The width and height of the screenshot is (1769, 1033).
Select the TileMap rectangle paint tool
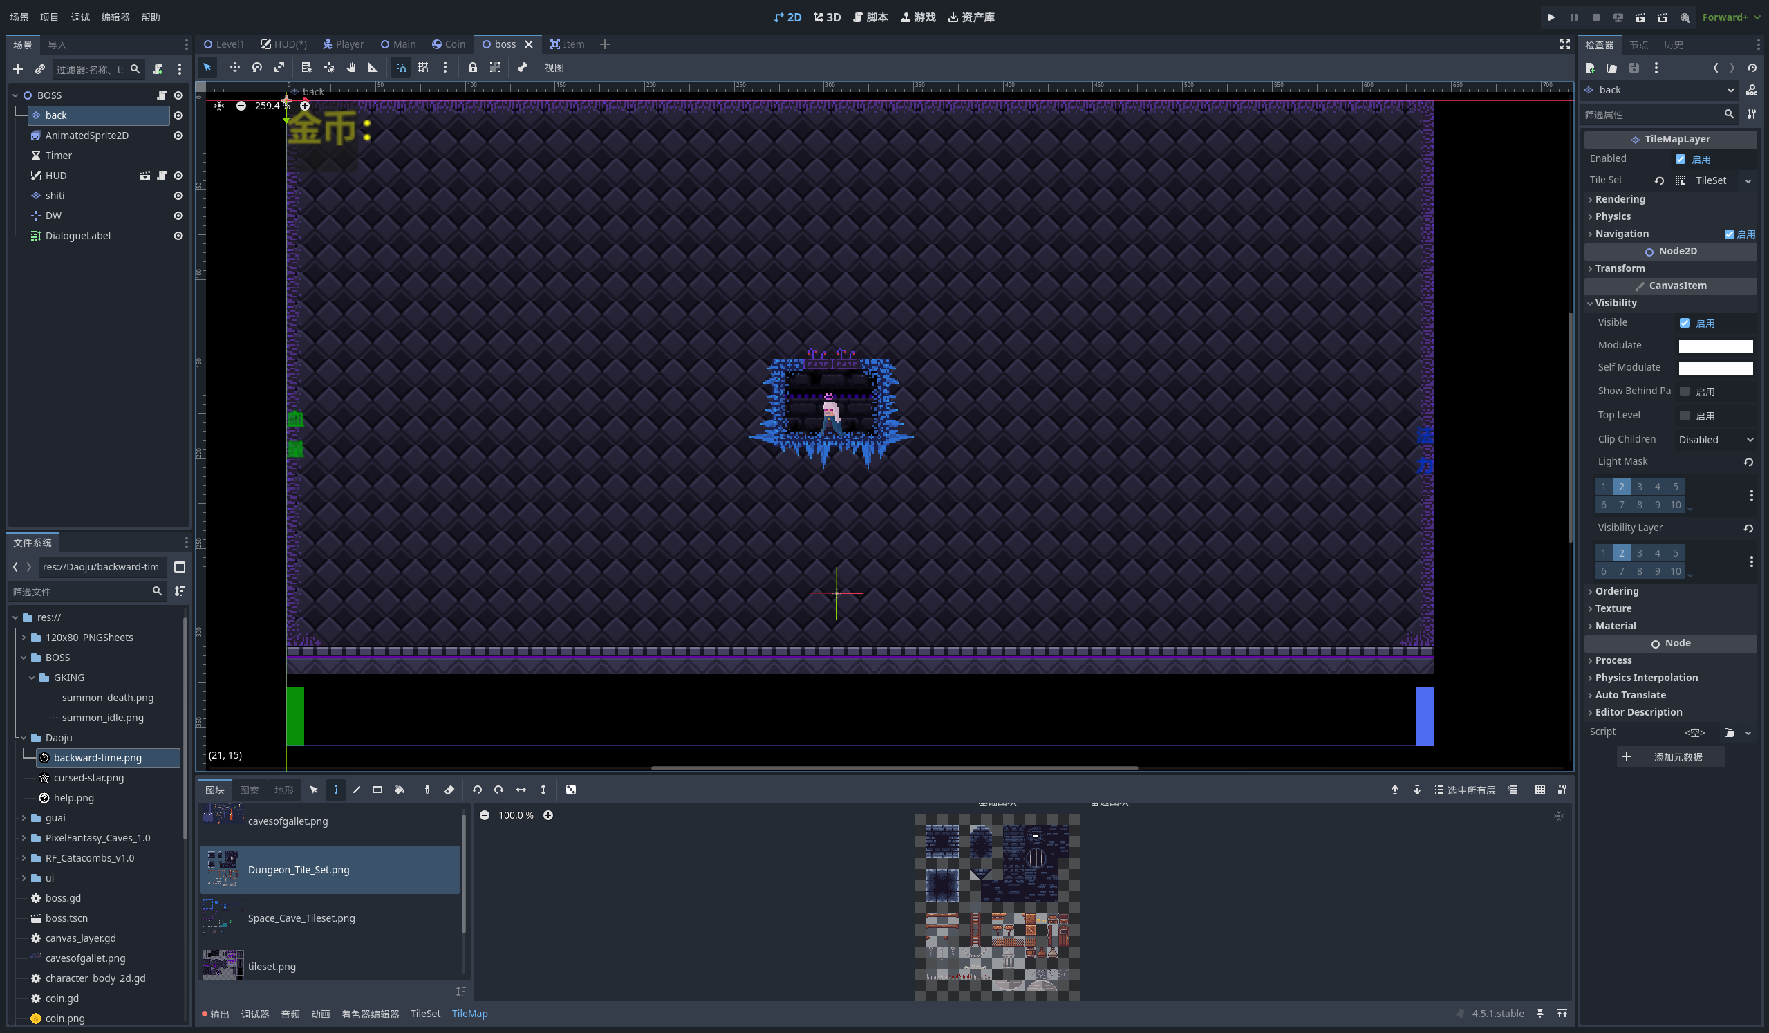tap(377, 790)
